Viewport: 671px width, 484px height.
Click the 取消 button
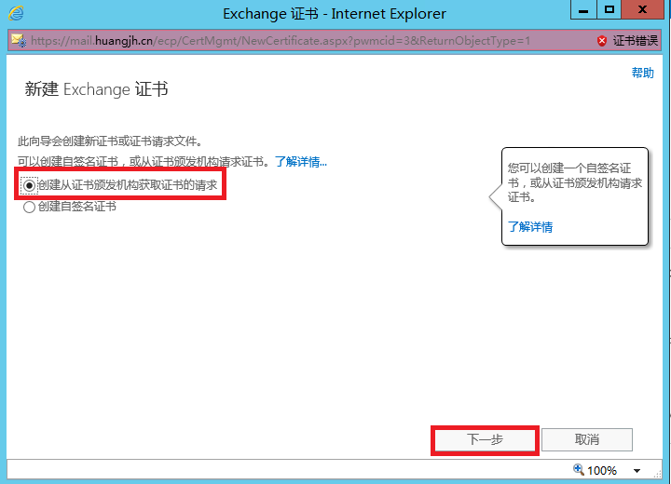click(587, 439)
